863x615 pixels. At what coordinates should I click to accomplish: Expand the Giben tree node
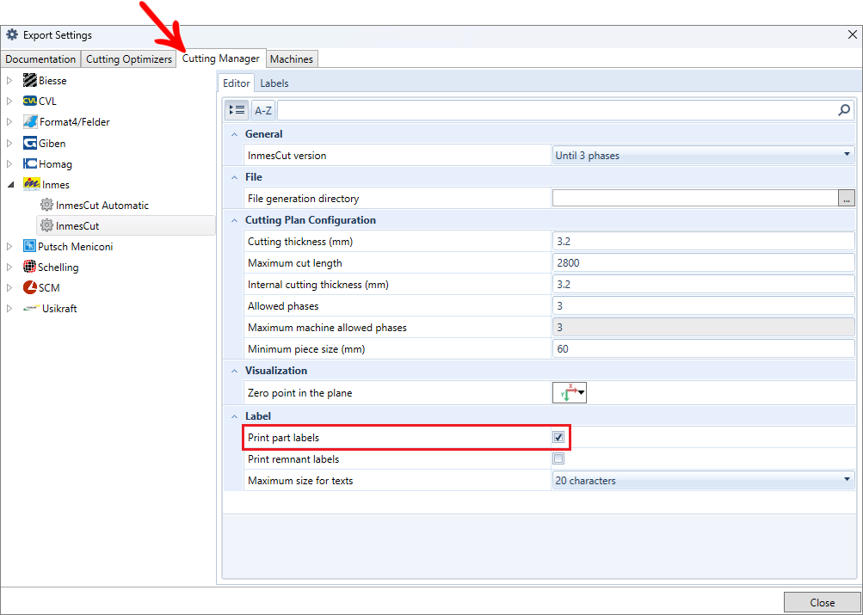point(9,143)
